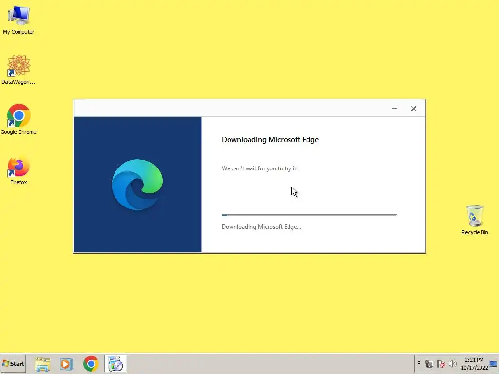Select the Recycle Bin icon
Image resolution: width=499 pixels, height=374 pixels.
475,220
